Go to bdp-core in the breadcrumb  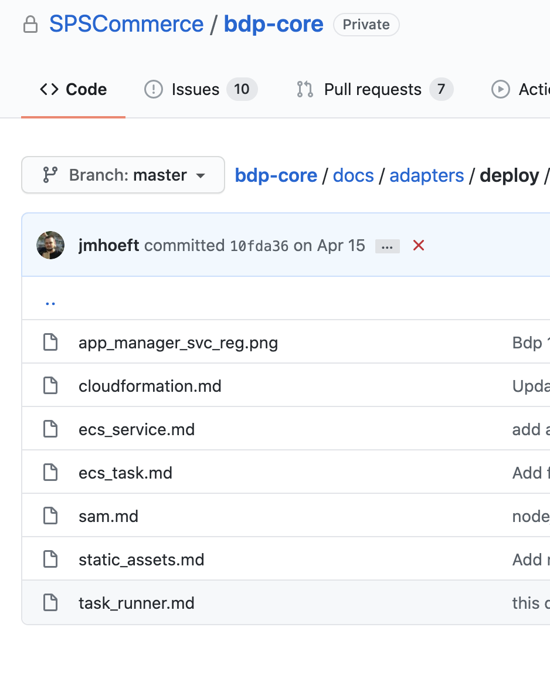(276, 175)
